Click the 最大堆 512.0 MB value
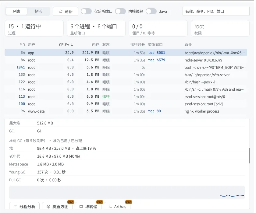Screen dimensions: 256x213 coord(45,123)
